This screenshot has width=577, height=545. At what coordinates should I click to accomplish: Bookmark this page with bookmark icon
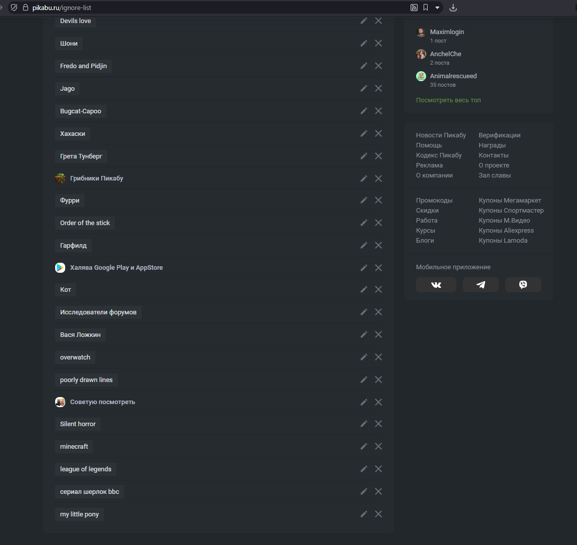(426, 8)
